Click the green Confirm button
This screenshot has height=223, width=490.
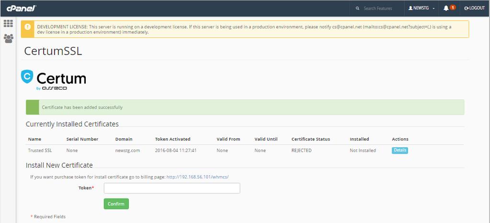coord(116,204)
